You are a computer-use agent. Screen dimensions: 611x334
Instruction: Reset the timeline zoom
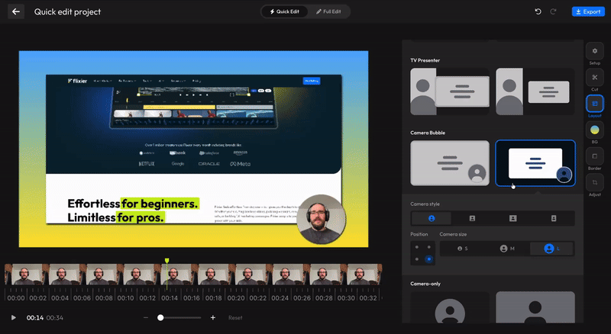[x=235, y=317]
